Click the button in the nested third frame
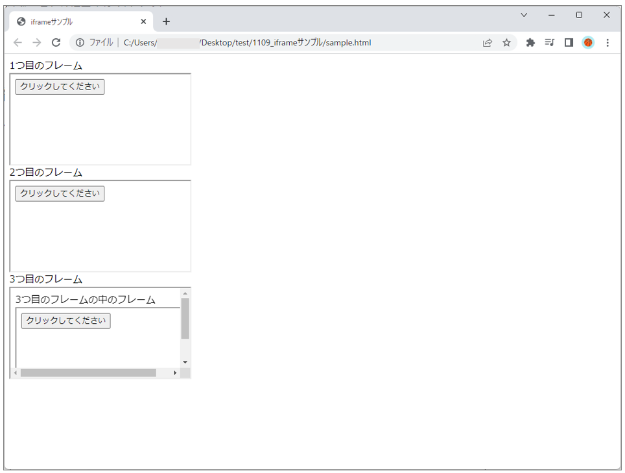The image size is (625, 473). [65, 321]
